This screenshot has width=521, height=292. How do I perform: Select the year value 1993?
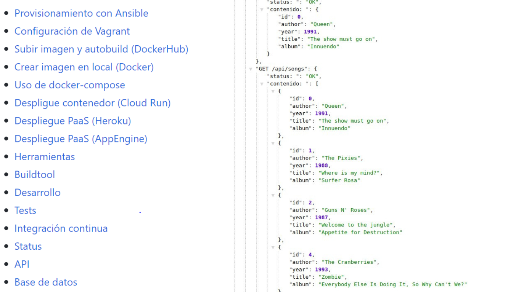(322, 270)
